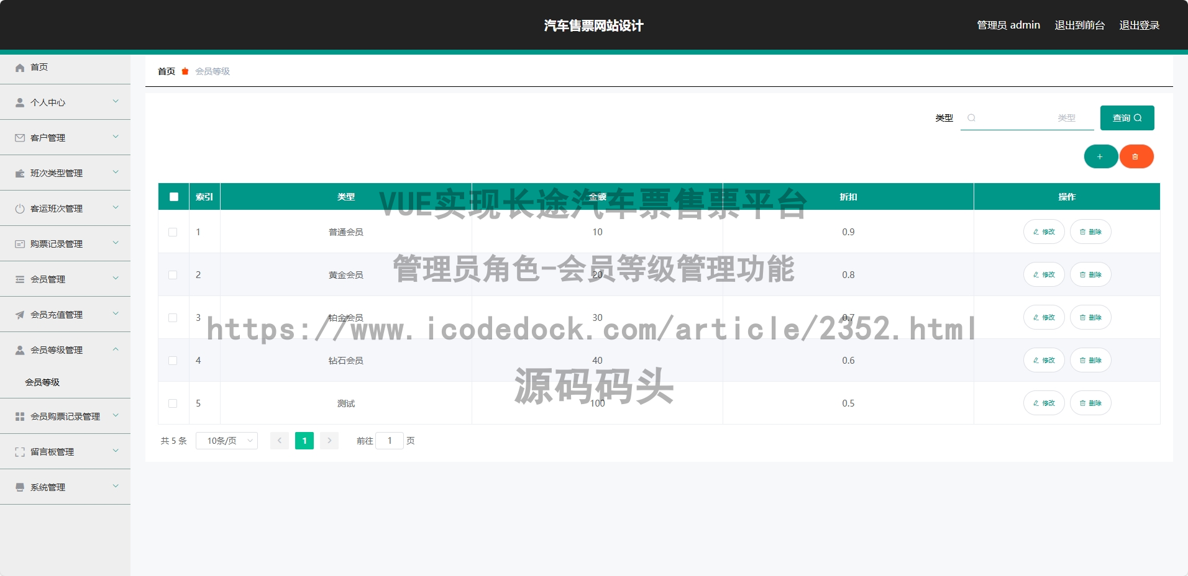Click the round orange trash delete button
Viewport: 1188px width, 576px height.
1136,156
